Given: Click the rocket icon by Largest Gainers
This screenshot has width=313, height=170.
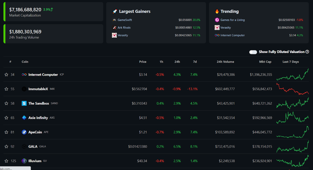Looking at the screenshot, I should [x=115, y=11].
